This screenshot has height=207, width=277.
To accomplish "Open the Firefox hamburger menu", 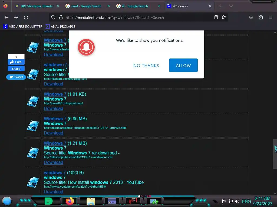I will [270, 17].
